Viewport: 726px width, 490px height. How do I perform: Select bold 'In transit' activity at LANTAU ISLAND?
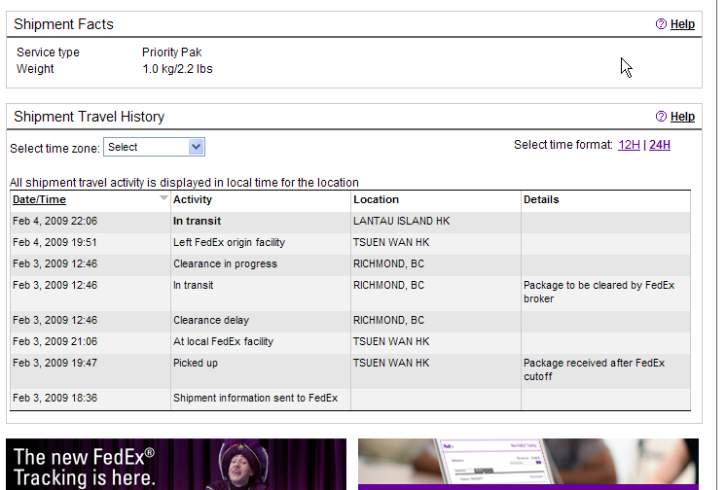coord(198,221)
